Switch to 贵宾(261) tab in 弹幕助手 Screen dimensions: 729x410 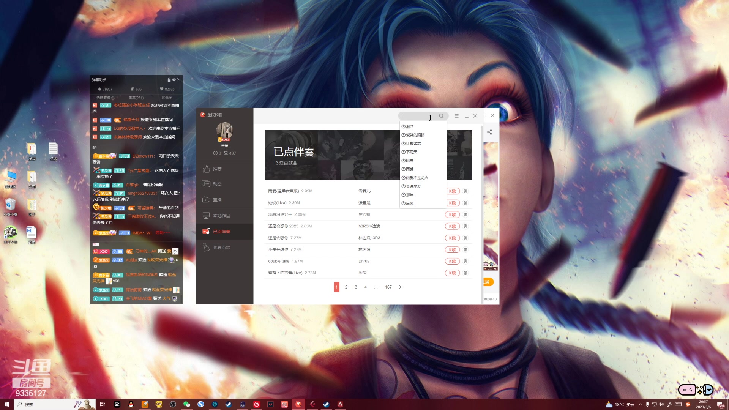(136, 98)
